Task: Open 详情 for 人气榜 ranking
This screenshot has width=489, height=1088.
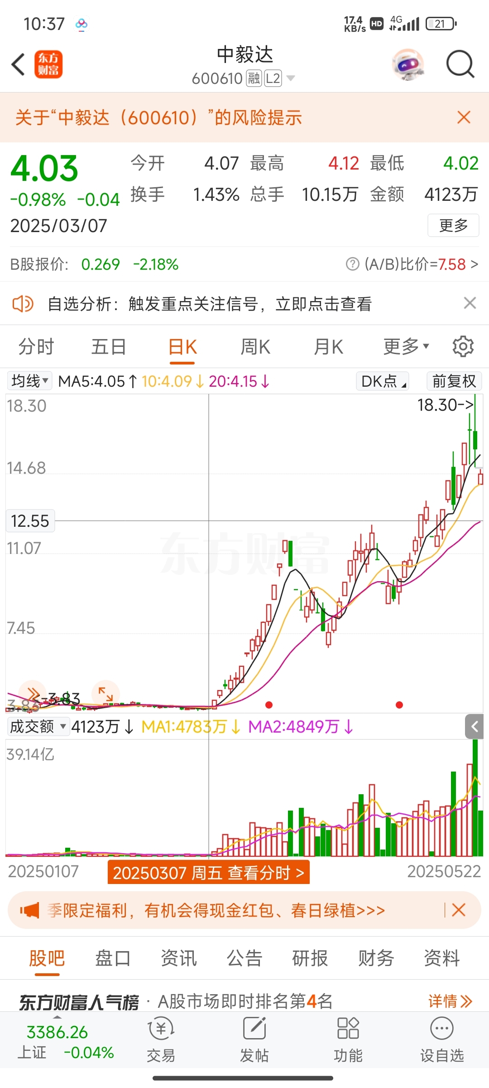Action: [x=451, y=1001]
